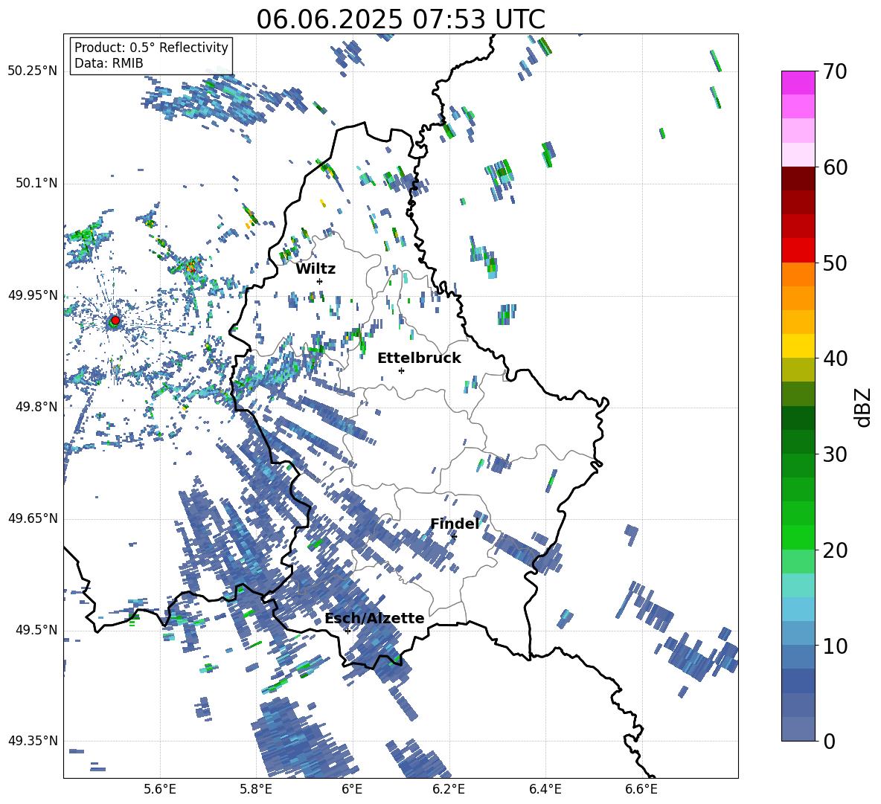Click the 6°E longitude label
Viewport: 881px width, 804px height.
(352, 789)
